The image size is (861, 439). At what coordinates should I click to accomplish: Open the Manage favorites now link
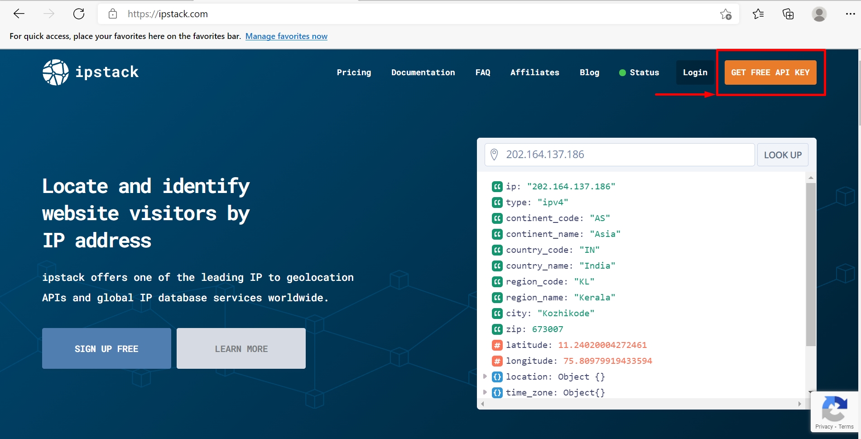click(x=286, y=36)
